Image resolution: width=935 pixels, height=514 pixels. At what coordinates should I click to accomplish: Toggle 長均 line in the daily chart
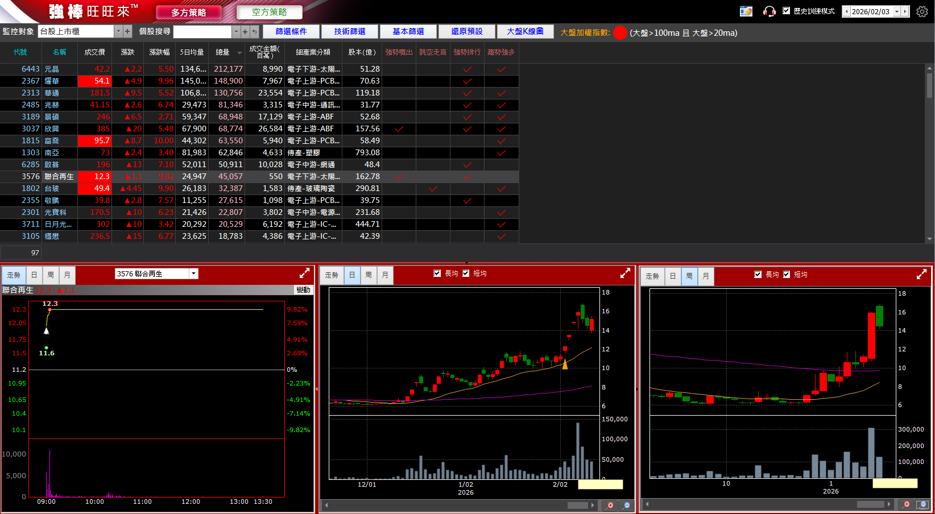click(x=437, y=273)
